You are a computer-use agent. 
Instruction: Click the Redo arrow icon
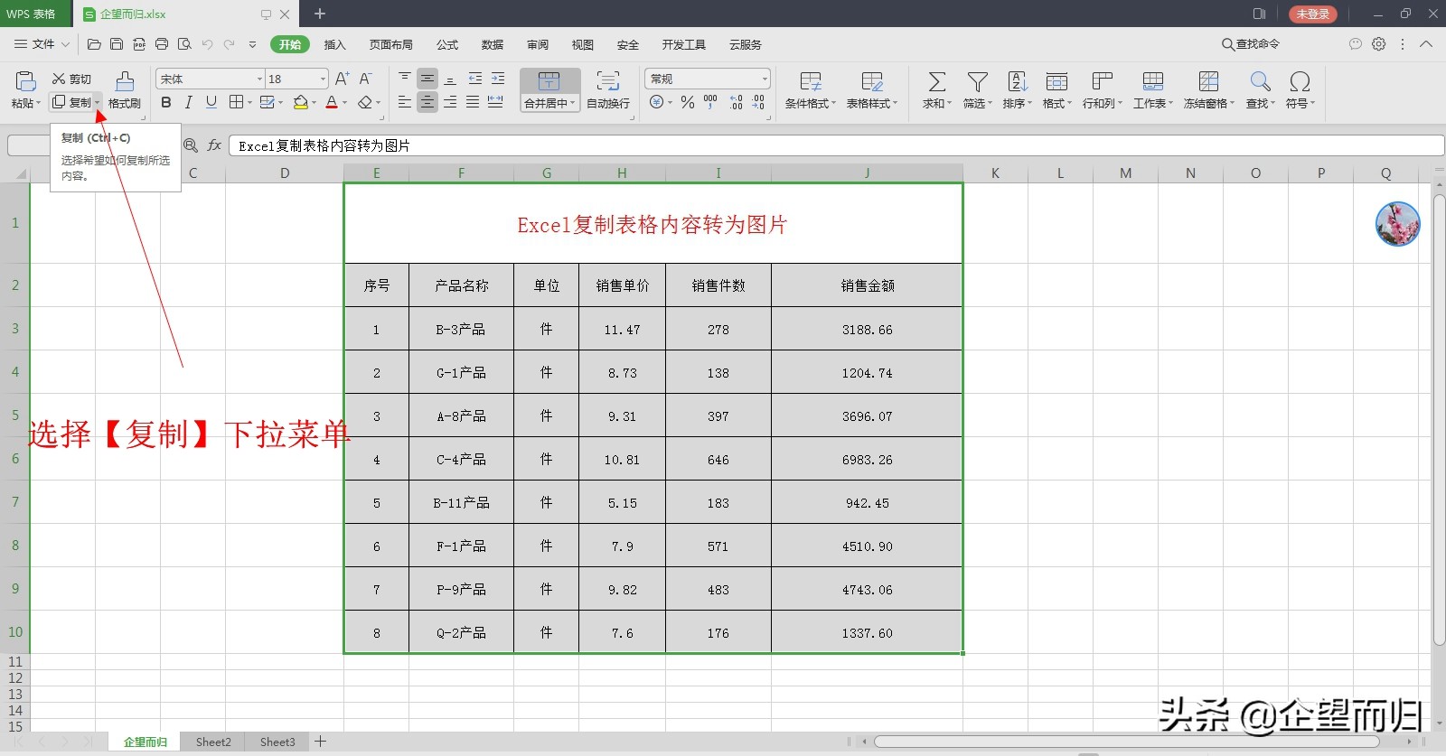pyautogui.click(x=230, y=44)
